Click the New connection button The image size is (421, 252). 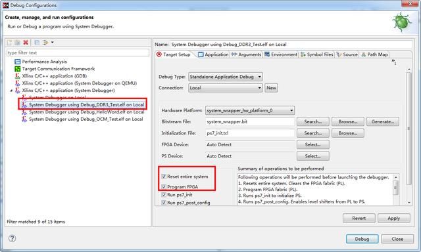(x=271, y=88)
